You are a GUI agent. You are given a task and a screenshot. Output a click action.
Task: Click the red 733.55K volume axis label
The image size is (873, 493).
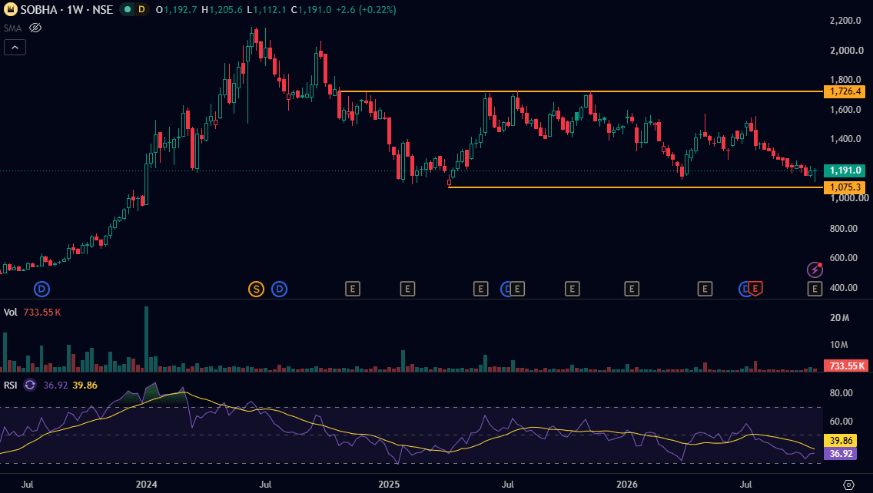pyautogui.click(x=846, y=366)
